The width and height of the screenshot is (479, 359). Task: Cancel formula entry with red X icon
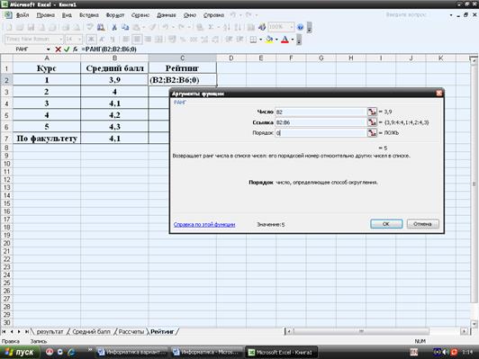point(58,49)
